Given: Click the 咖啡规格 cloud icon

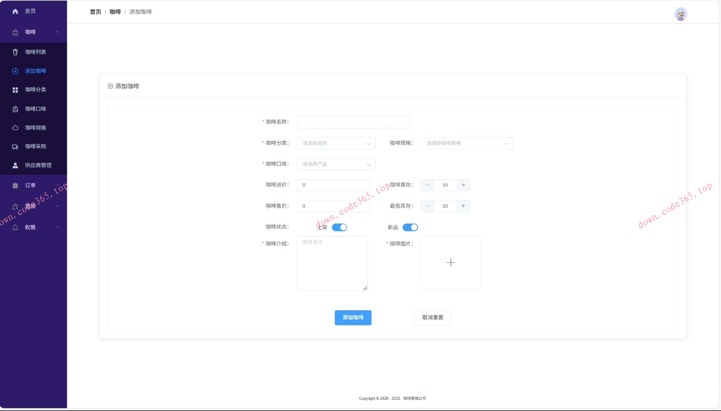Looking at the screenshot, I should coord(15,128).
